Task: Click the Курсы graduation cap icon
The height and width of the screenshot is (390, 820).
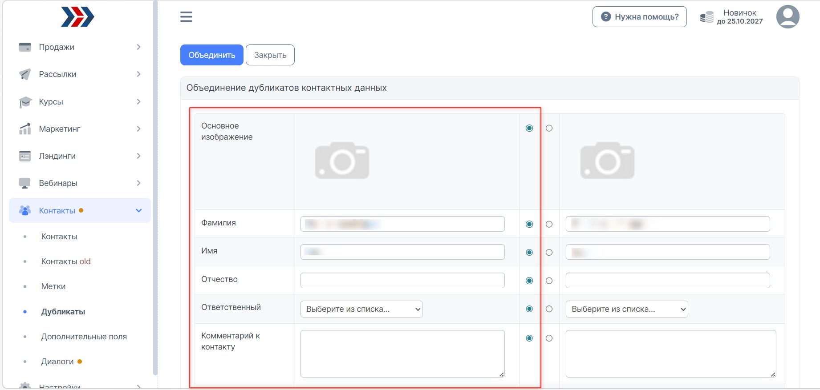Action: point(25,102)
